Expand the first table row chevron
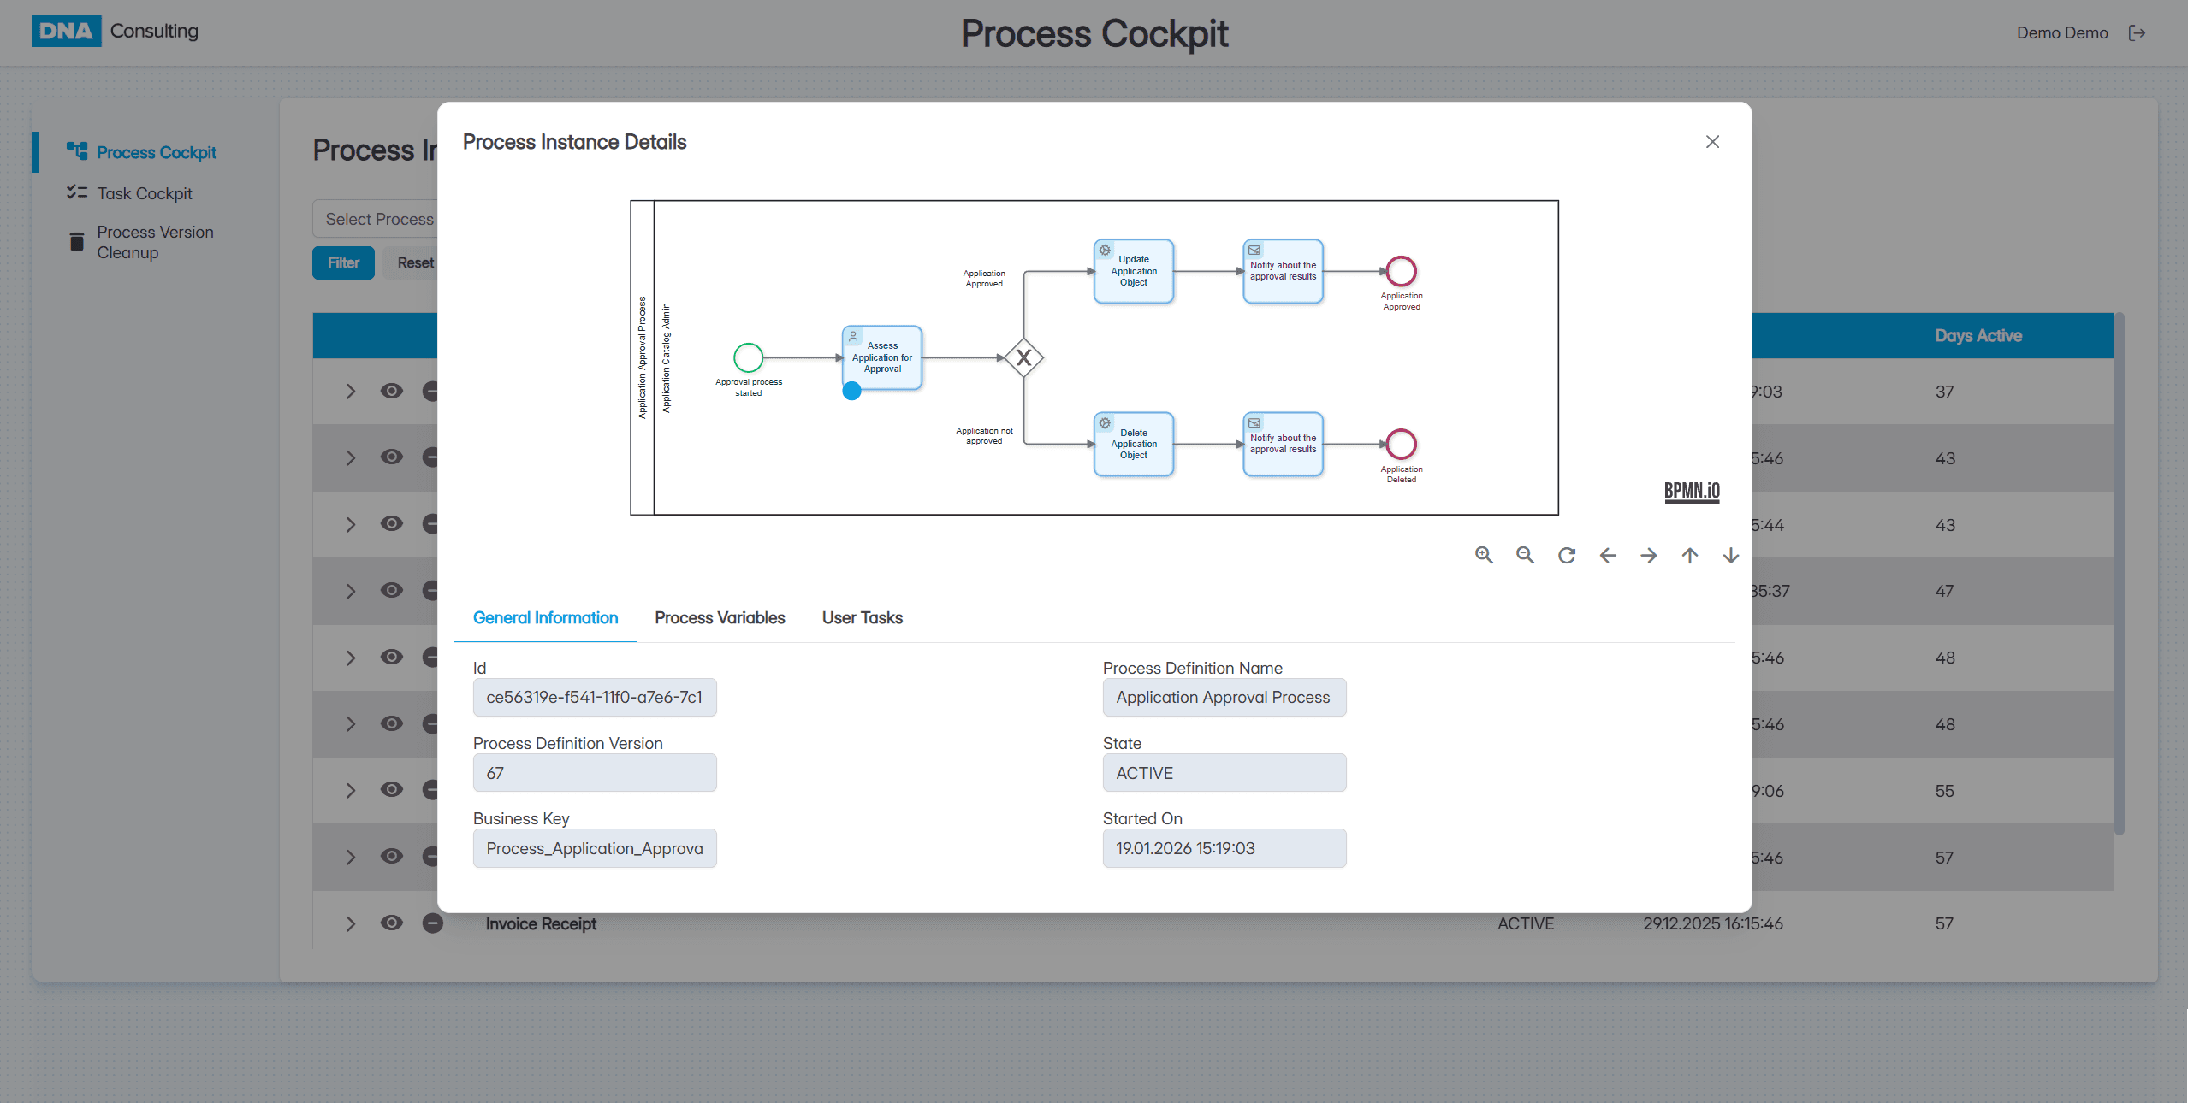This screenshot has height=1103, width=2188. (350, 392)
